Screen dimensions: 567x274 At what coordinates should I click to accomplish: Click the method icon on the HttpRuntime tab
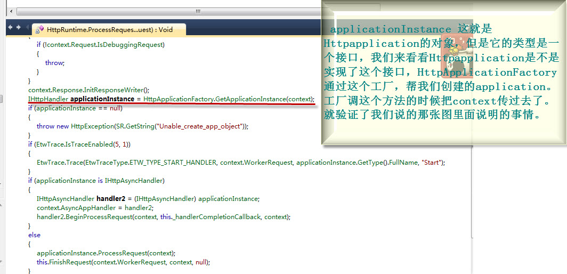point(39,30)
